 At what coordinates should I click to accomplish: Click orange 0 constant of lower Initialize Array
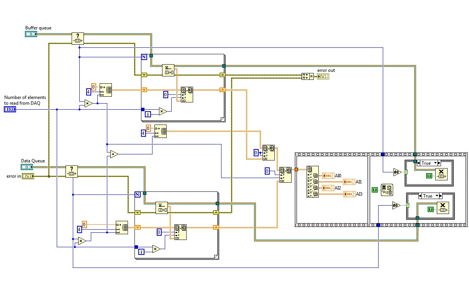(84, 224)
